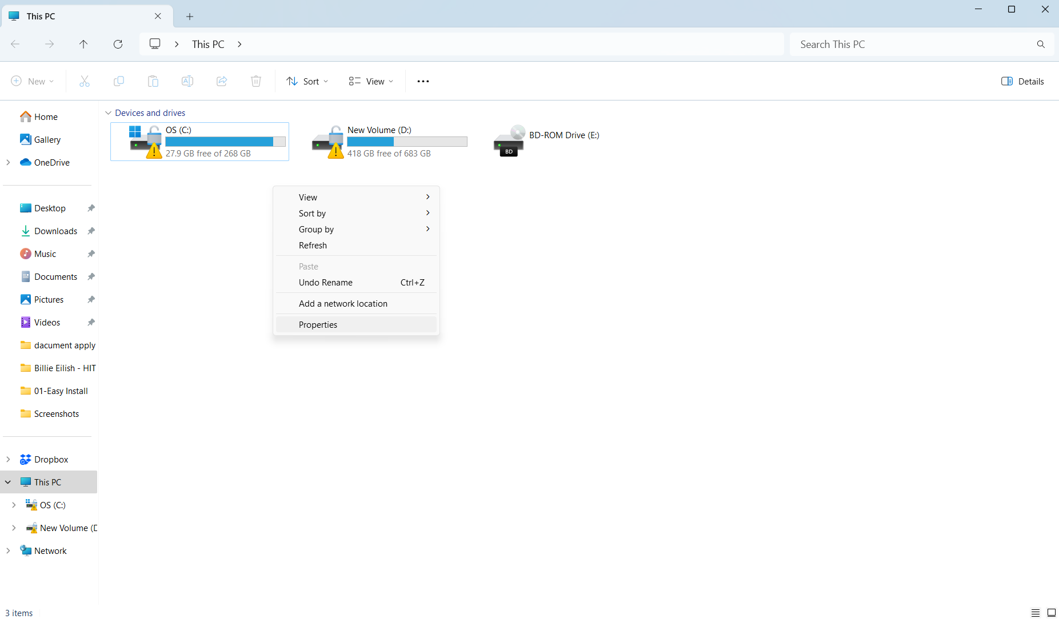Toggle the Details pane
Viewport: 1059px width, 619px height.
pyautogui.click(x=1022, y=81)
